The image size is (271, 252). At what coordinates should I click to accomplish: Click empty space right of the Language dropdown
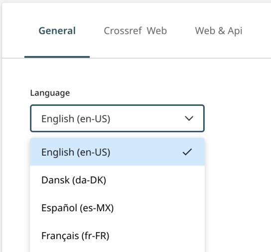pos(238,118)
